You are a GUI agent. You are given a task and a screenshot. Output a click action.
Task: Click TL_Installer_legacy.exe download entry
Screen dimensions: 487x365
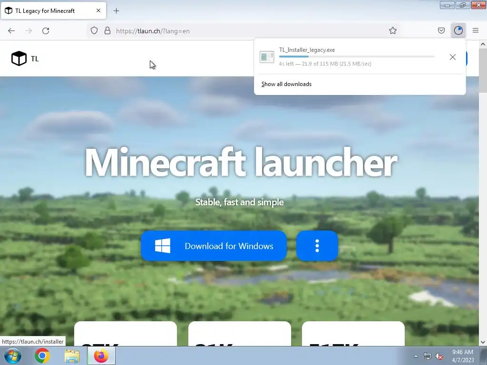360,57
